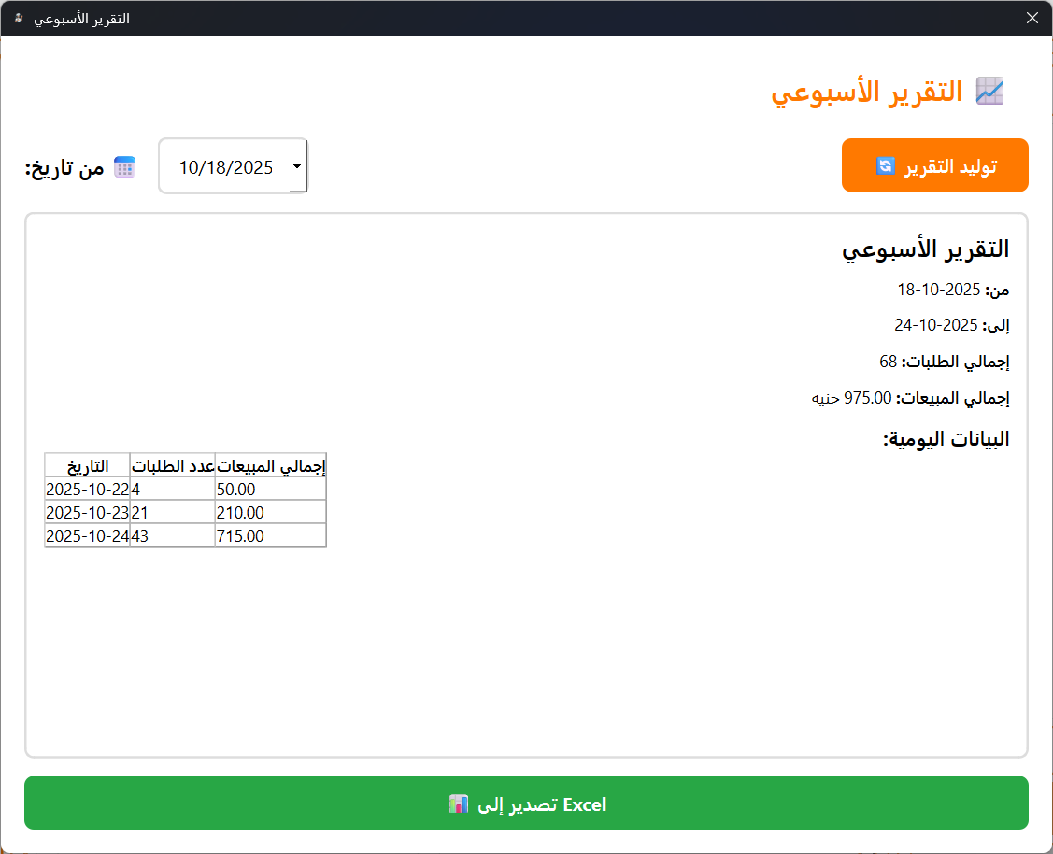Click the sales cell showing 715.00
Image resolution: width=1053 pixels, height=854 pixels.
(x=271, y=535)
